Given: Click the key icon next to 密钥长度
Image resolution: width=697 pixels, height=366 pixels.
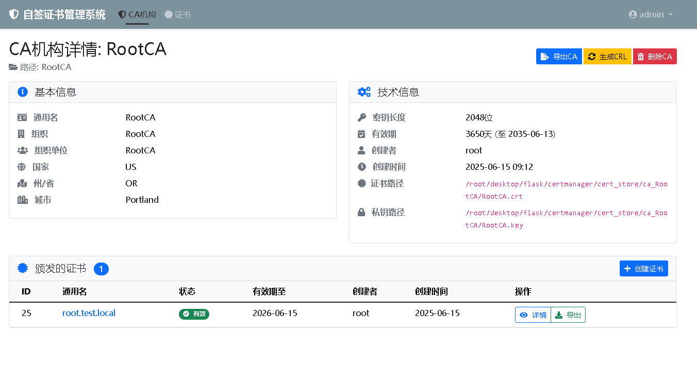Looking at the screenshot, I should (x=361, y=117).
